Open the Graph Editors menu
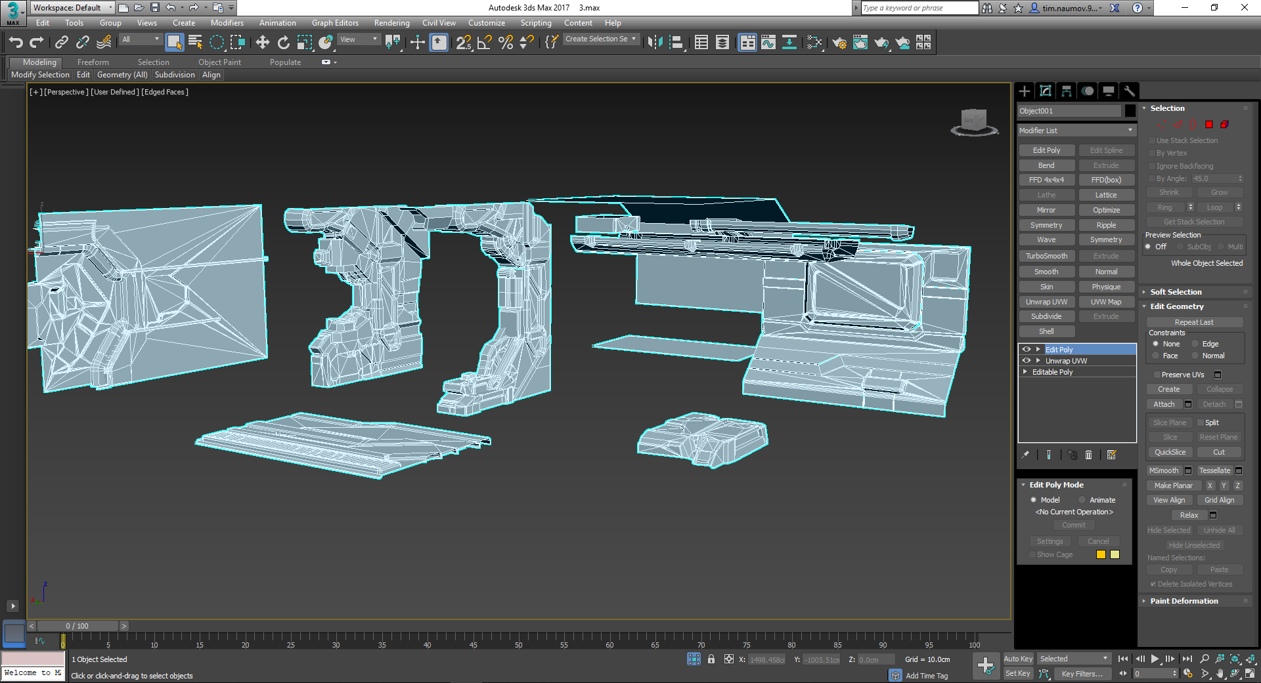 pos(335,23)
